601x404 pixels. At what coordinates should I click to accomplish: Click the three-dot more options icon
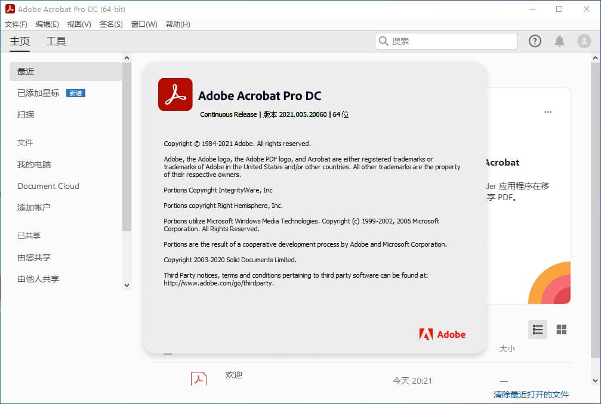(547, 112)
